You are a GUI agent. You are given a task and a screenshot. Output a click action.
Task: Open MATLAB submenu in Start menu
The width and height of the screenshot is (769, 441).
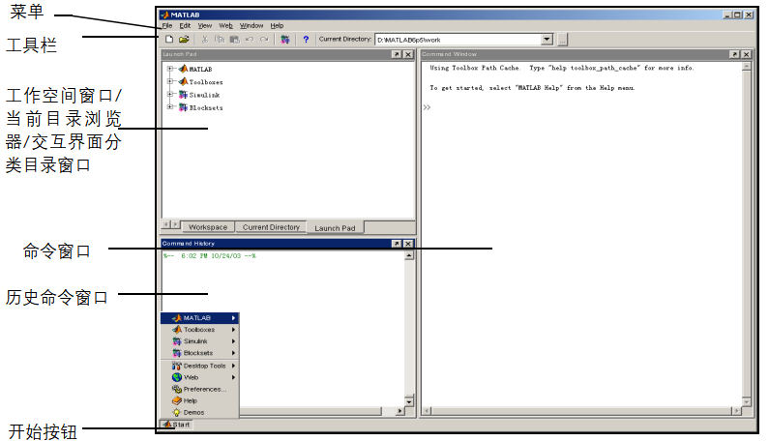pos(200,318)
